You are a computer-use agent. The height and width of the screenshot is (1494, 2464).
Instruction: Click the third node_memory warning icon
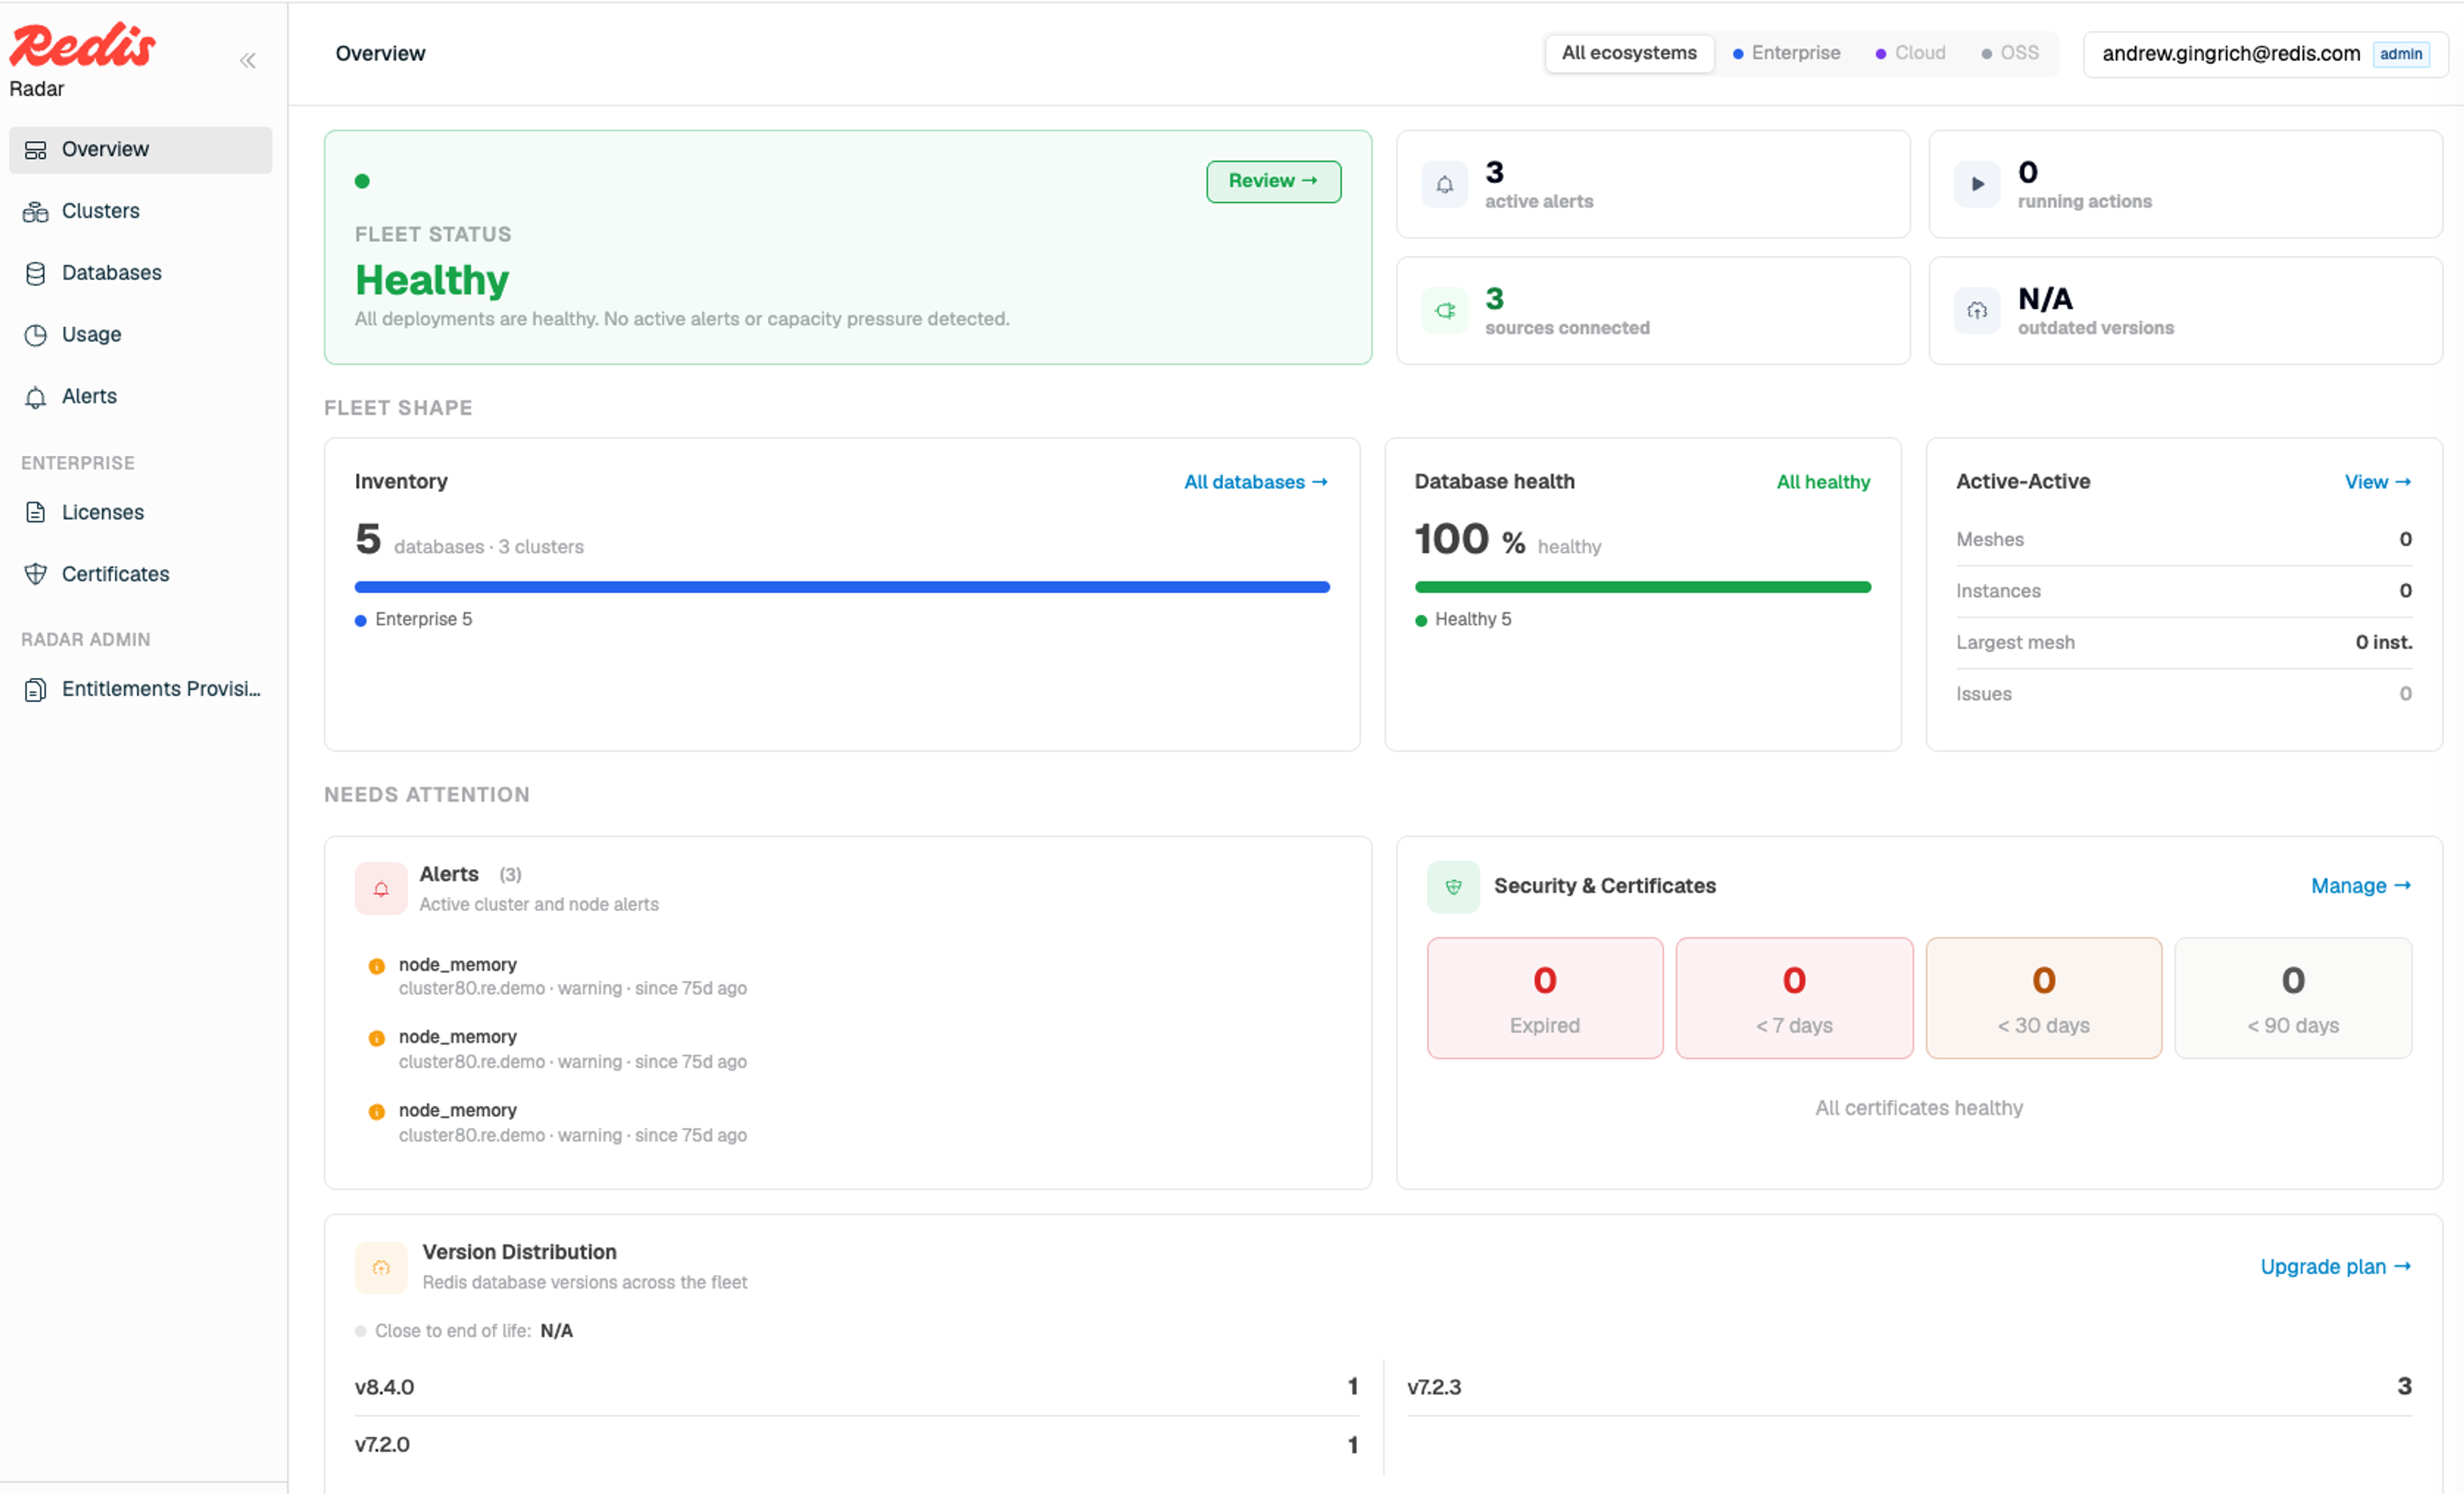click(377, 1112)
